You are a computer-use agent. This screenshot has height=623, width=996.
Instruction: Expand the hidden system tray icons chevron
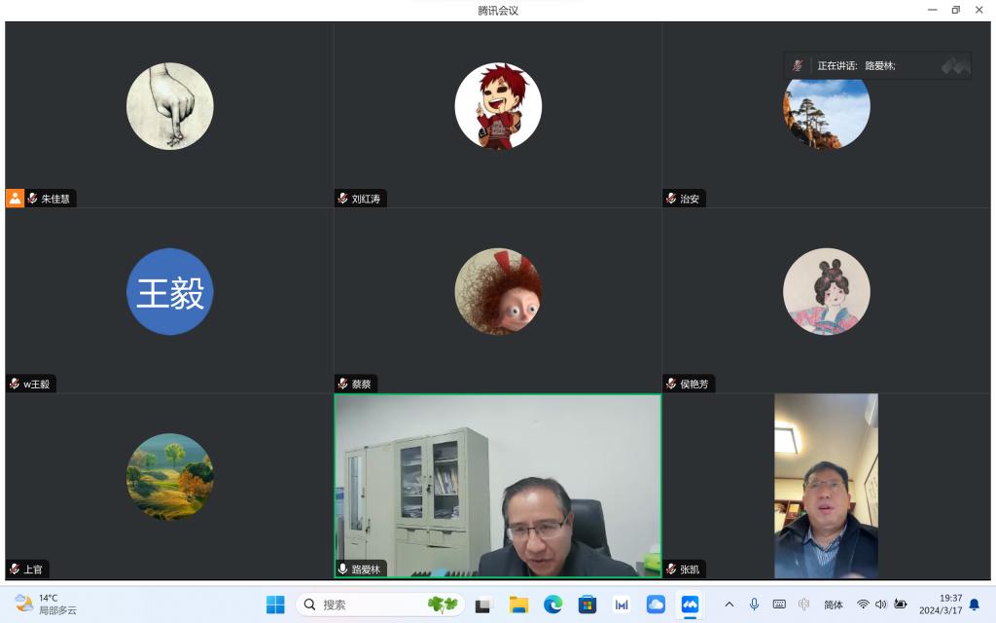coord(729,605)
